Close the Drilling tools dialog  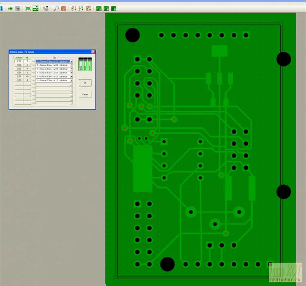93,52
